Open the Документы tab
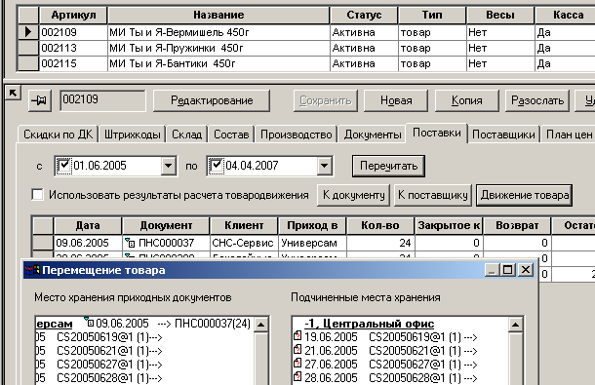Image resolution: width=595 pixels, height=385 pixels. (373, 135)
